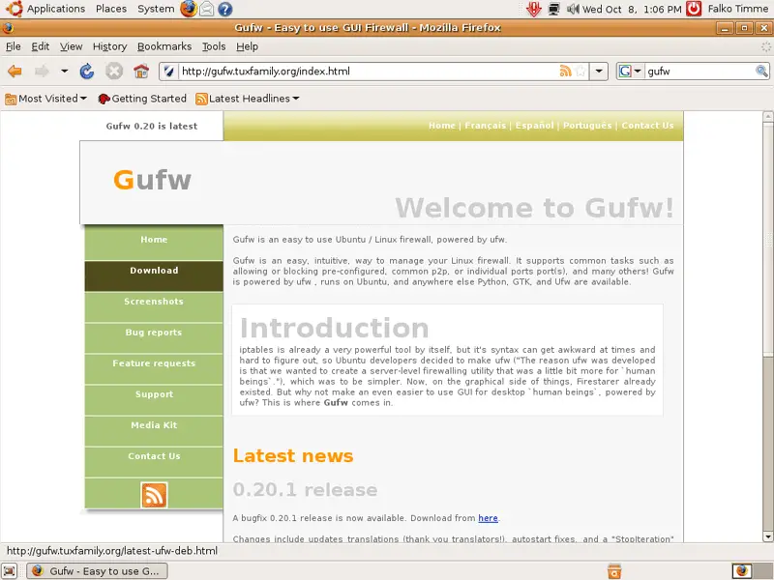Click the clock showing Wed Oct 8
The image size is (774, 580).
pos(632,9)
